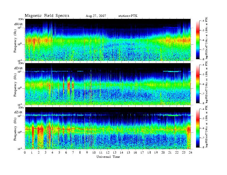
Task: Click the "32Hz" label above dH/dt
Action: (x=21, y=19)
